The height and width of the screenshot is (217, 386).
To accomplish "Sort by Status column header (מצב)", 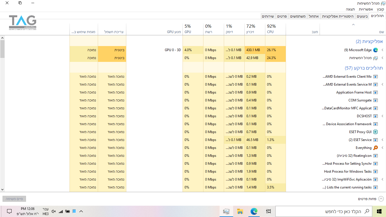I will [x=303, y=29].
